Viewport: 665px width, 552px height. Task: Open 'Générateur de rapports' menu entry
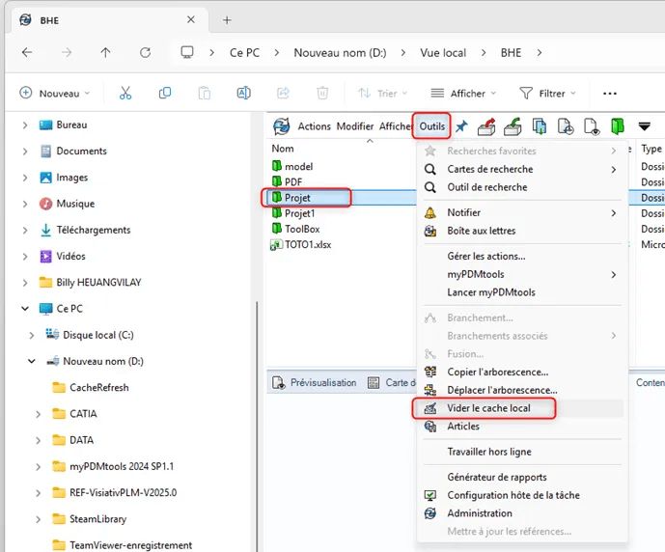click(496, 477)
